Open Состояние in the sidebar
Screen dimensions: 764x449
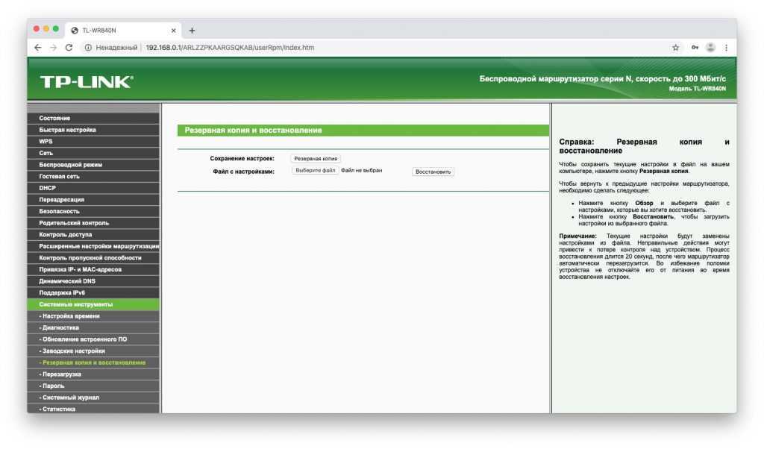[55, 118]
